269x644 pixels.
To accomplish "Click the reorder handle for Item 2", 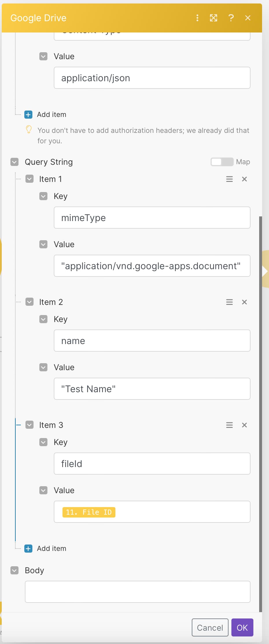I will 229,302.
